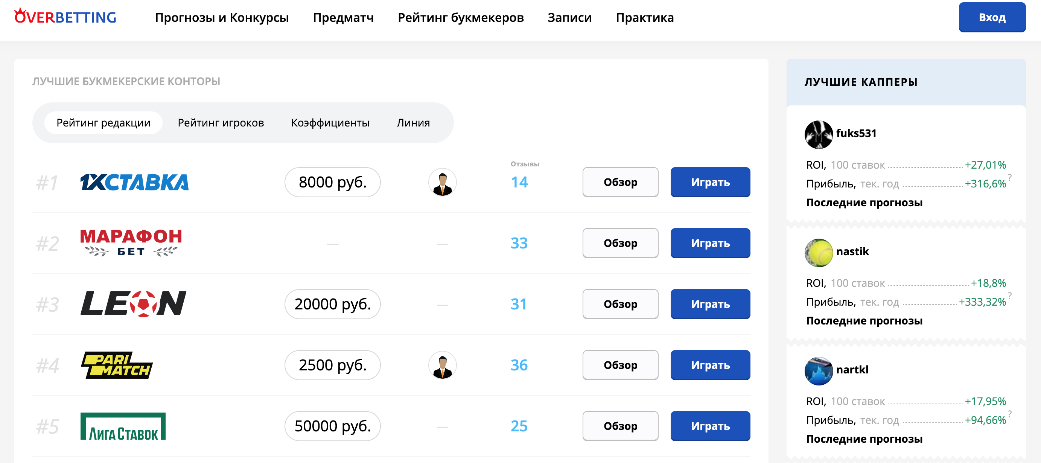Viewport: 1041px width, 463px height.
Task: Select Рейтинг редакции tab
Action: (x=103, y=122)
